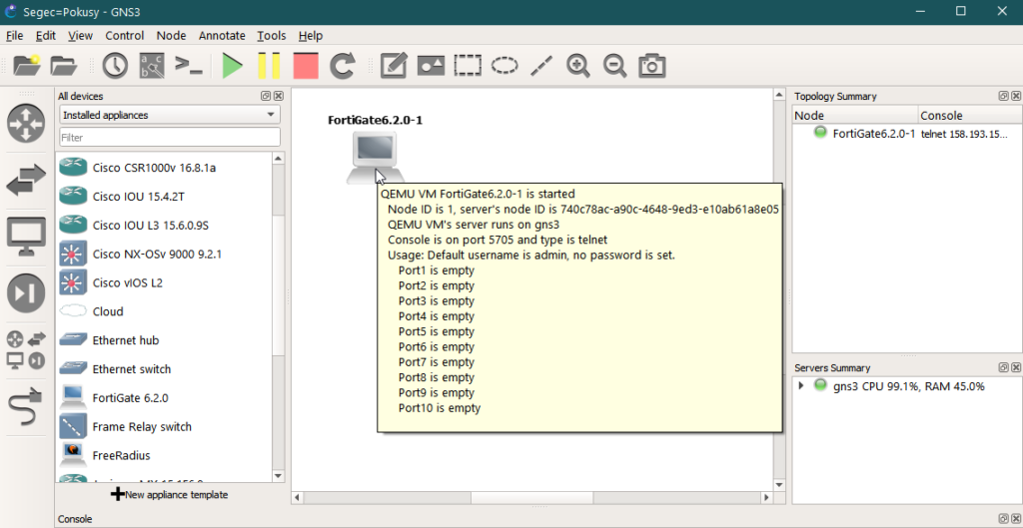Open the Tools menu
This screenshot has height=528, width=1023.
(x=272, y=36)
